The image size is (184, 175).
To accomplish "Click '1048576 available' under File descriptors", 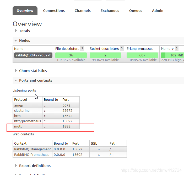I will [x=71, y=60].
